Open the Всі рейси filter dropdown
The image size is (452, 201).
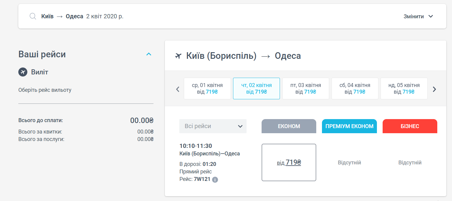(213, 126)
